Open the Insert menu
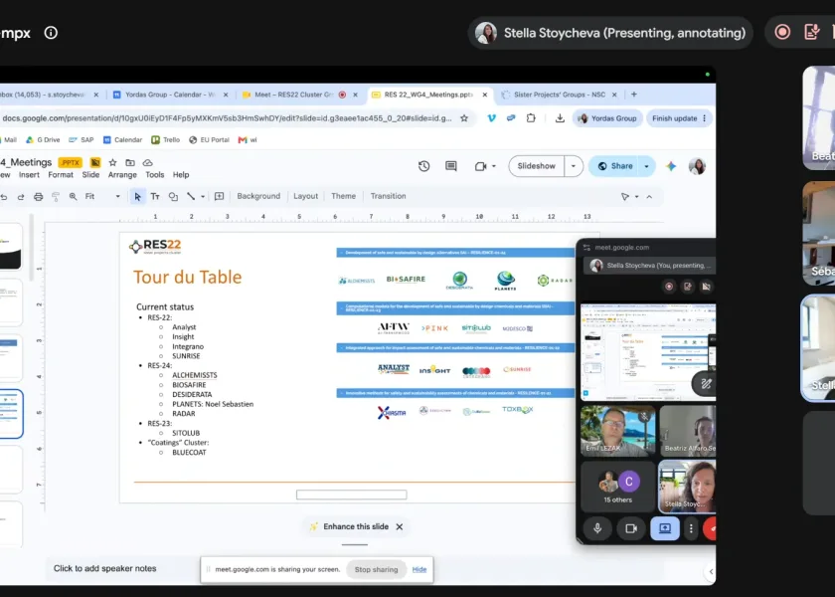The image size is (835, 597). [x=29, y=175]
